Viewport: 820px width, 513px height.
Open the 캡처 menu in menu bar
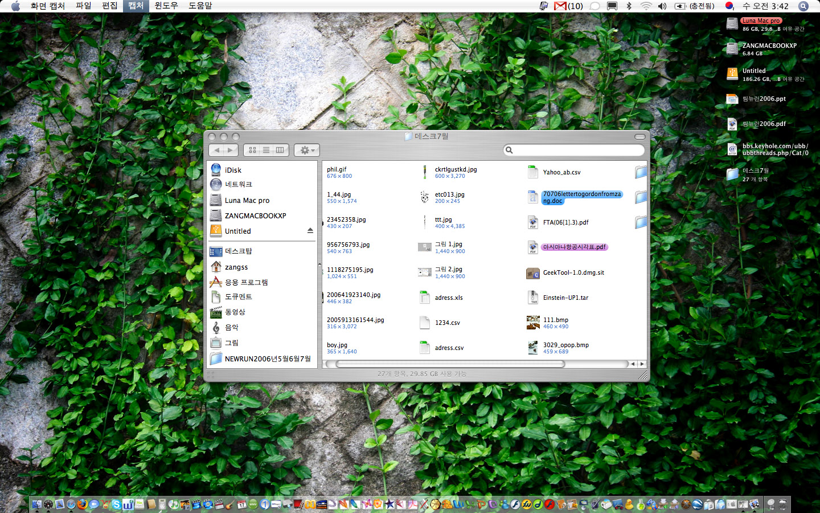point(136,6)
